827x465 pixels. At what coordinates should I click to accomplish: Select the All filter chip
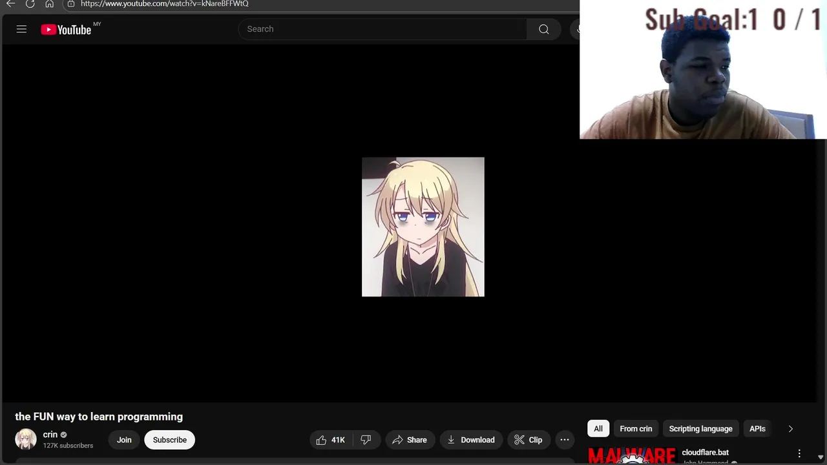point(598,429)
